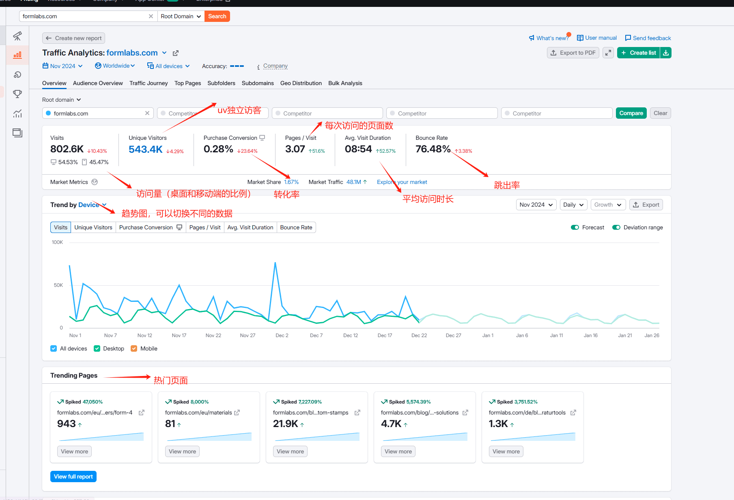Viewport: 734px width, 500px height.
Task: Uncheck the All devices checkbox
Action: [54, 348]
